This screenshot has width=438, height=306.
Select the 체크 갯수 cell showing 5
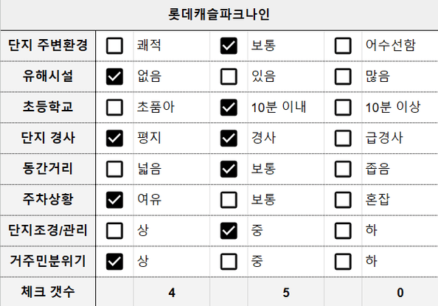pyautogui.click(x=286, y=292)
